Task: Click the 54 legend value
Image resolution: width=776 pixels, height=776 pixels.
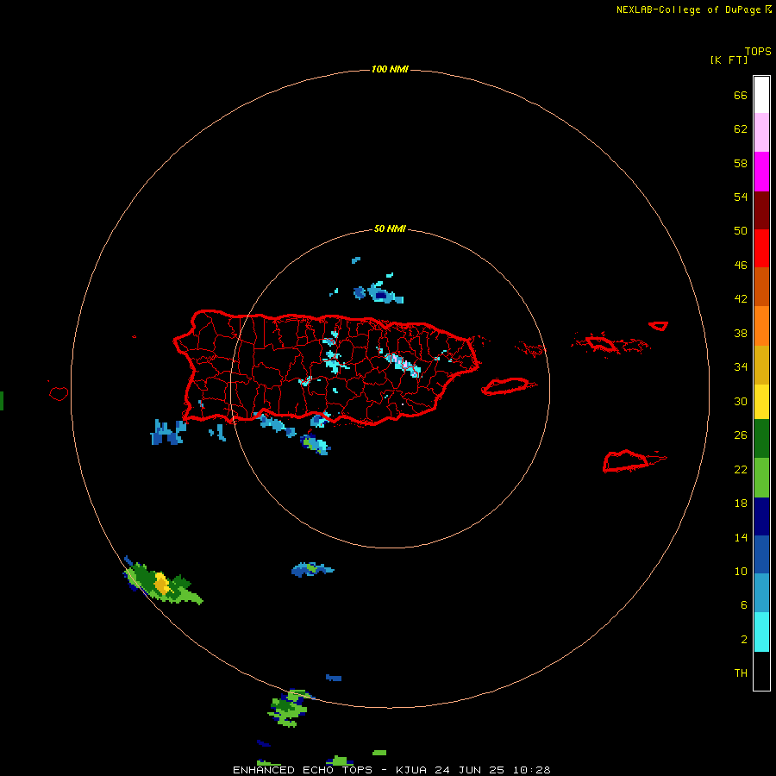Action: click(741, 197)
